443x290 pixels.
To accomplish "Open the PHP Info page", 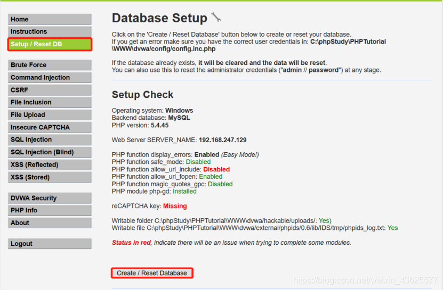I will [50, 210].
